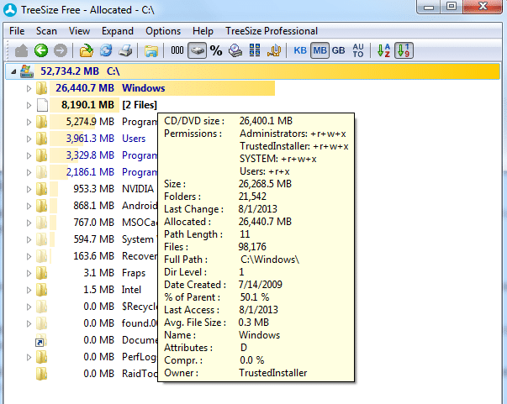Select the Intel row label

(x=131, y=290)
